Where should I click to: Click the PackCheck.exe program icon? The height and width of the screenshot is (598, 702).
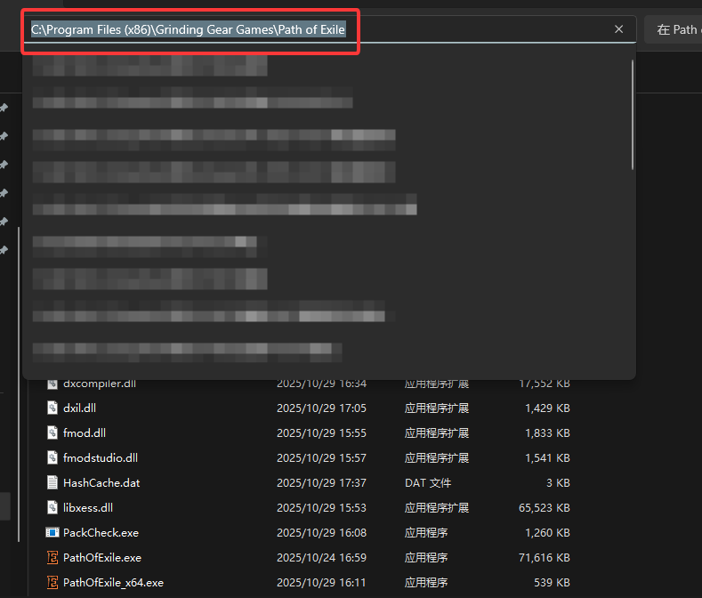click(52, 533)
